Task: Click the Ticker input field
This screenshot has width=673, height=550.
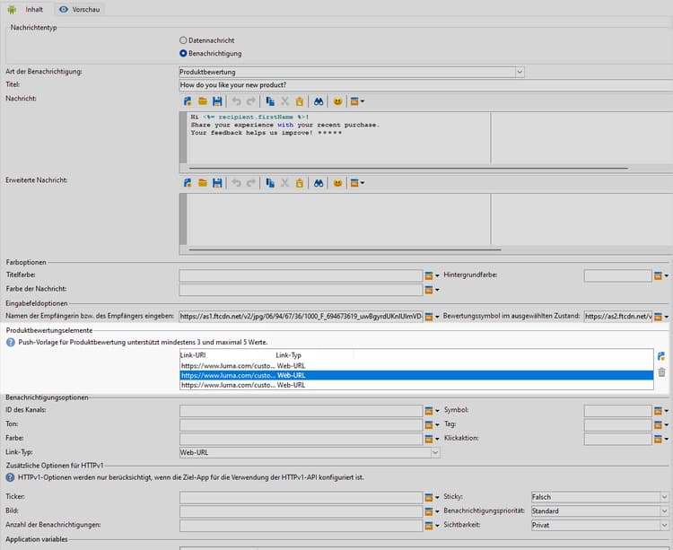Action: point(301,497)
